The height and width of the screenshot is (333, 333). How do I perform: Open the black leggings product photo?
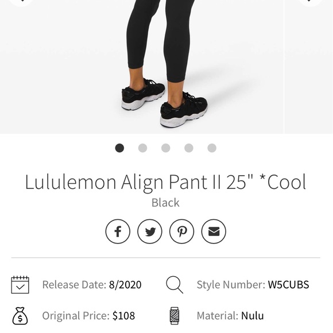click(x=142, y=67)
